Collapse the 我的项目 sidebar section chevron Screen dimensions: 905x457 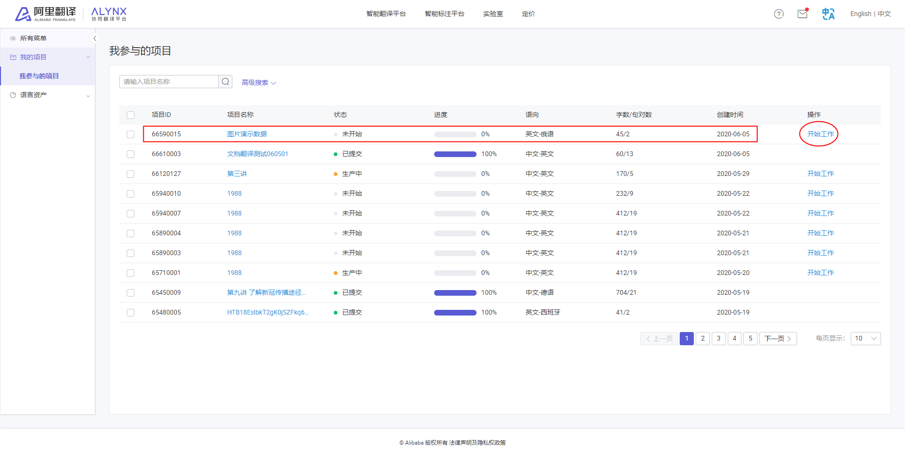point(88,57)
